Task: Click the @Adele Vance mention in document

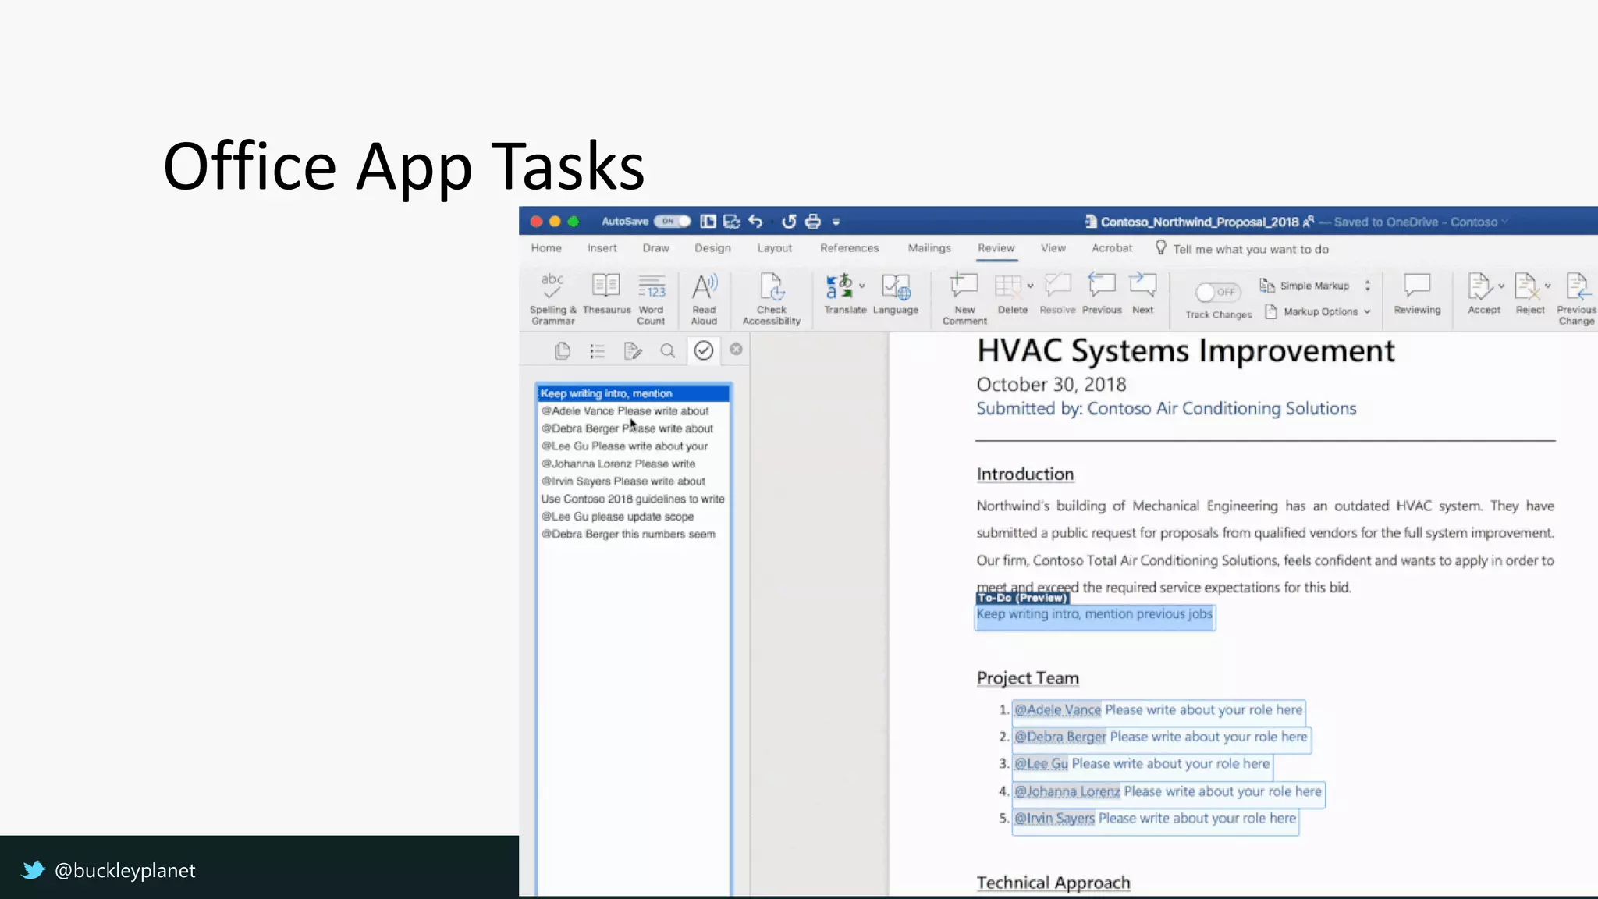Action: tap(1057, 710)
